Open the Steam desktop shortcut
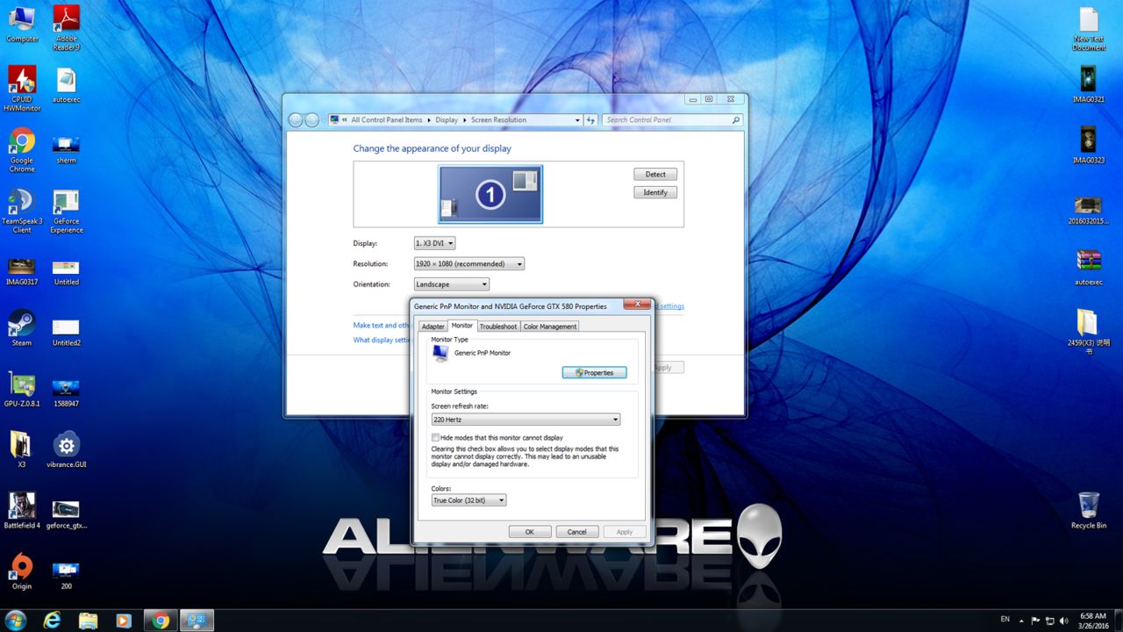The image size is (1123, 632). tap(22, 328)
